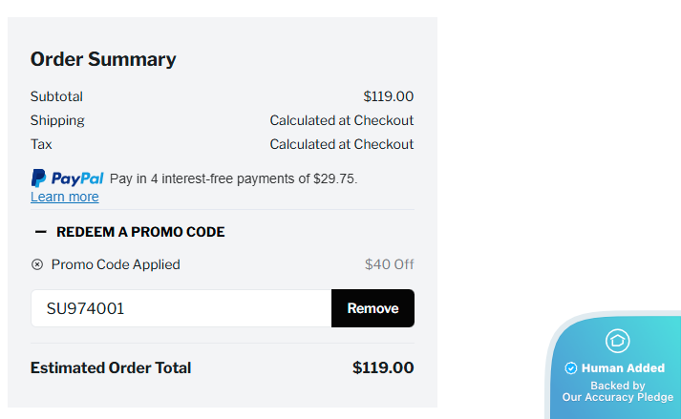Click the Subtotal $119.00 amount
This screenshot has width=681, height=419.
point(388,96)
